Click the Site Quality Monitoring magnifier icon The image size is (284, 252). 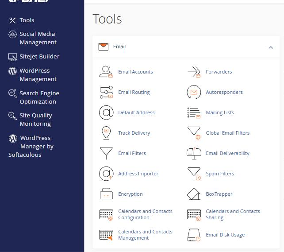point(12,116)
